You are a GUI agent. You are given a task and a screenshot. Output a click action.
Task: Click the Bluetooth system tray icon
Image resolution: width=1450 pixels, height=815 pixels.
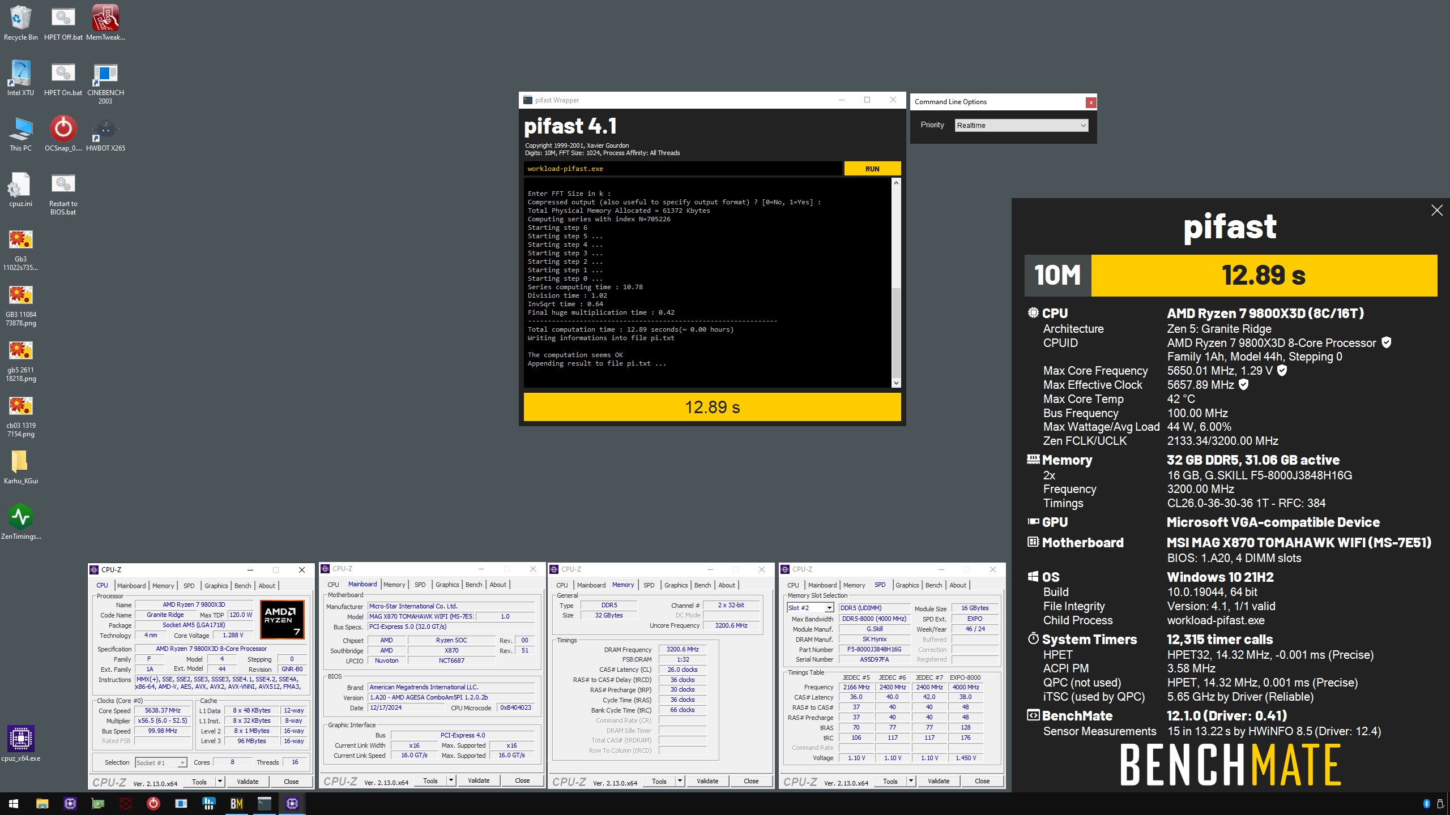pyautogui.click(x=1426, y=804)
